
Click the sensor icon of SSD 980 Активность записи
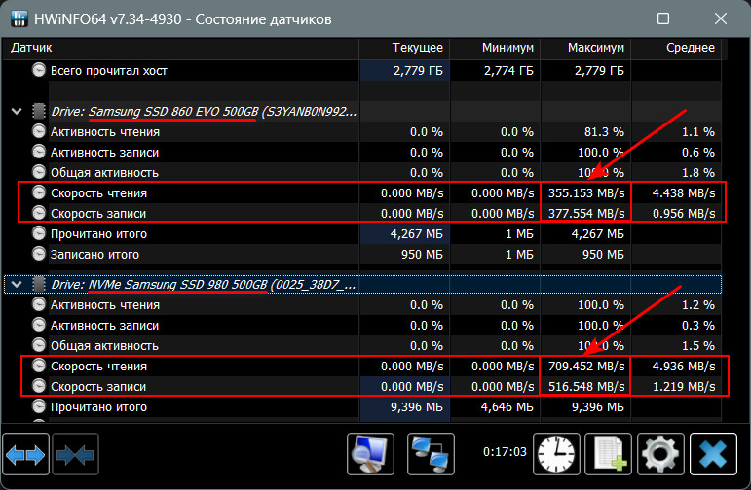tap(39, 325)
